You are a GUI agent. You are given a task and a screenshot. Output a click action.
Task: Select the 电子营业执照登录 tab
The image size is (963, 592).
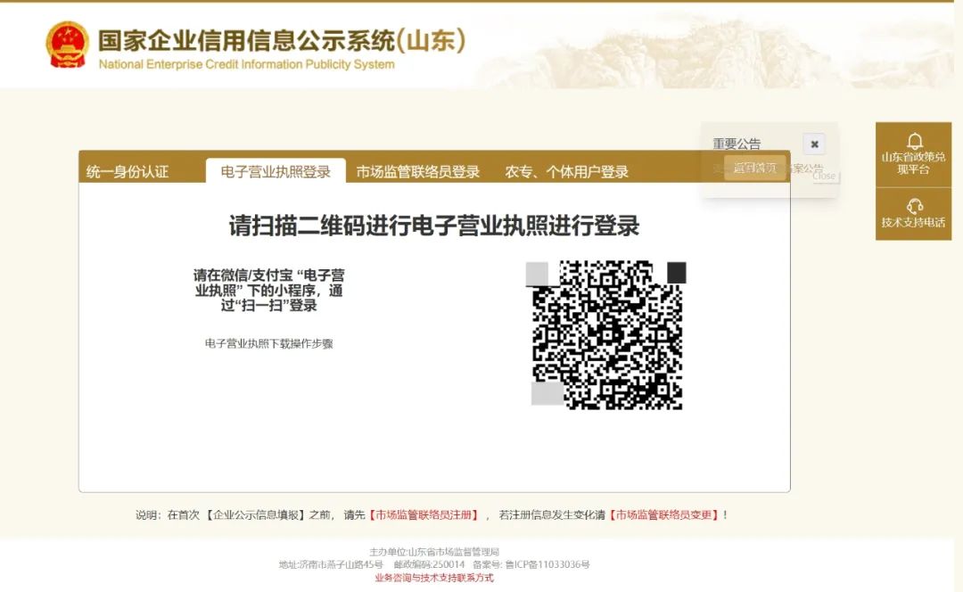pyautogui.click(x=276, y=172)
